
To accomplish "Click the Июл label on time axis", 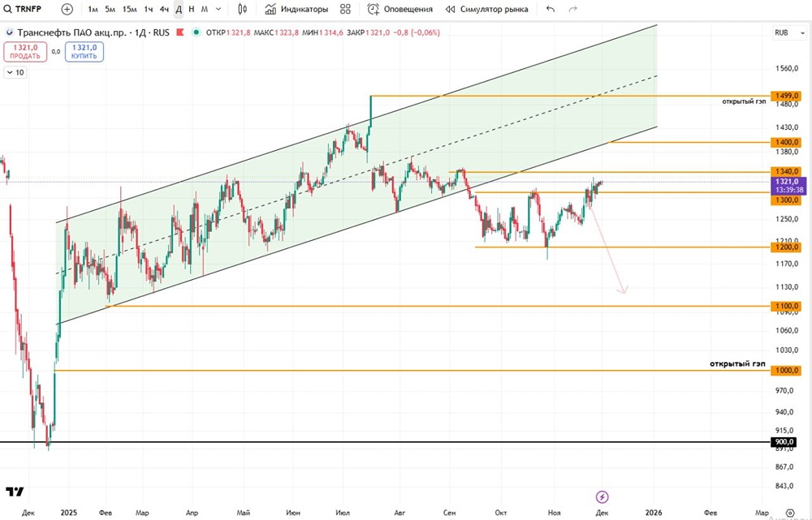I will pyautogui.click(x=343, y=513).
